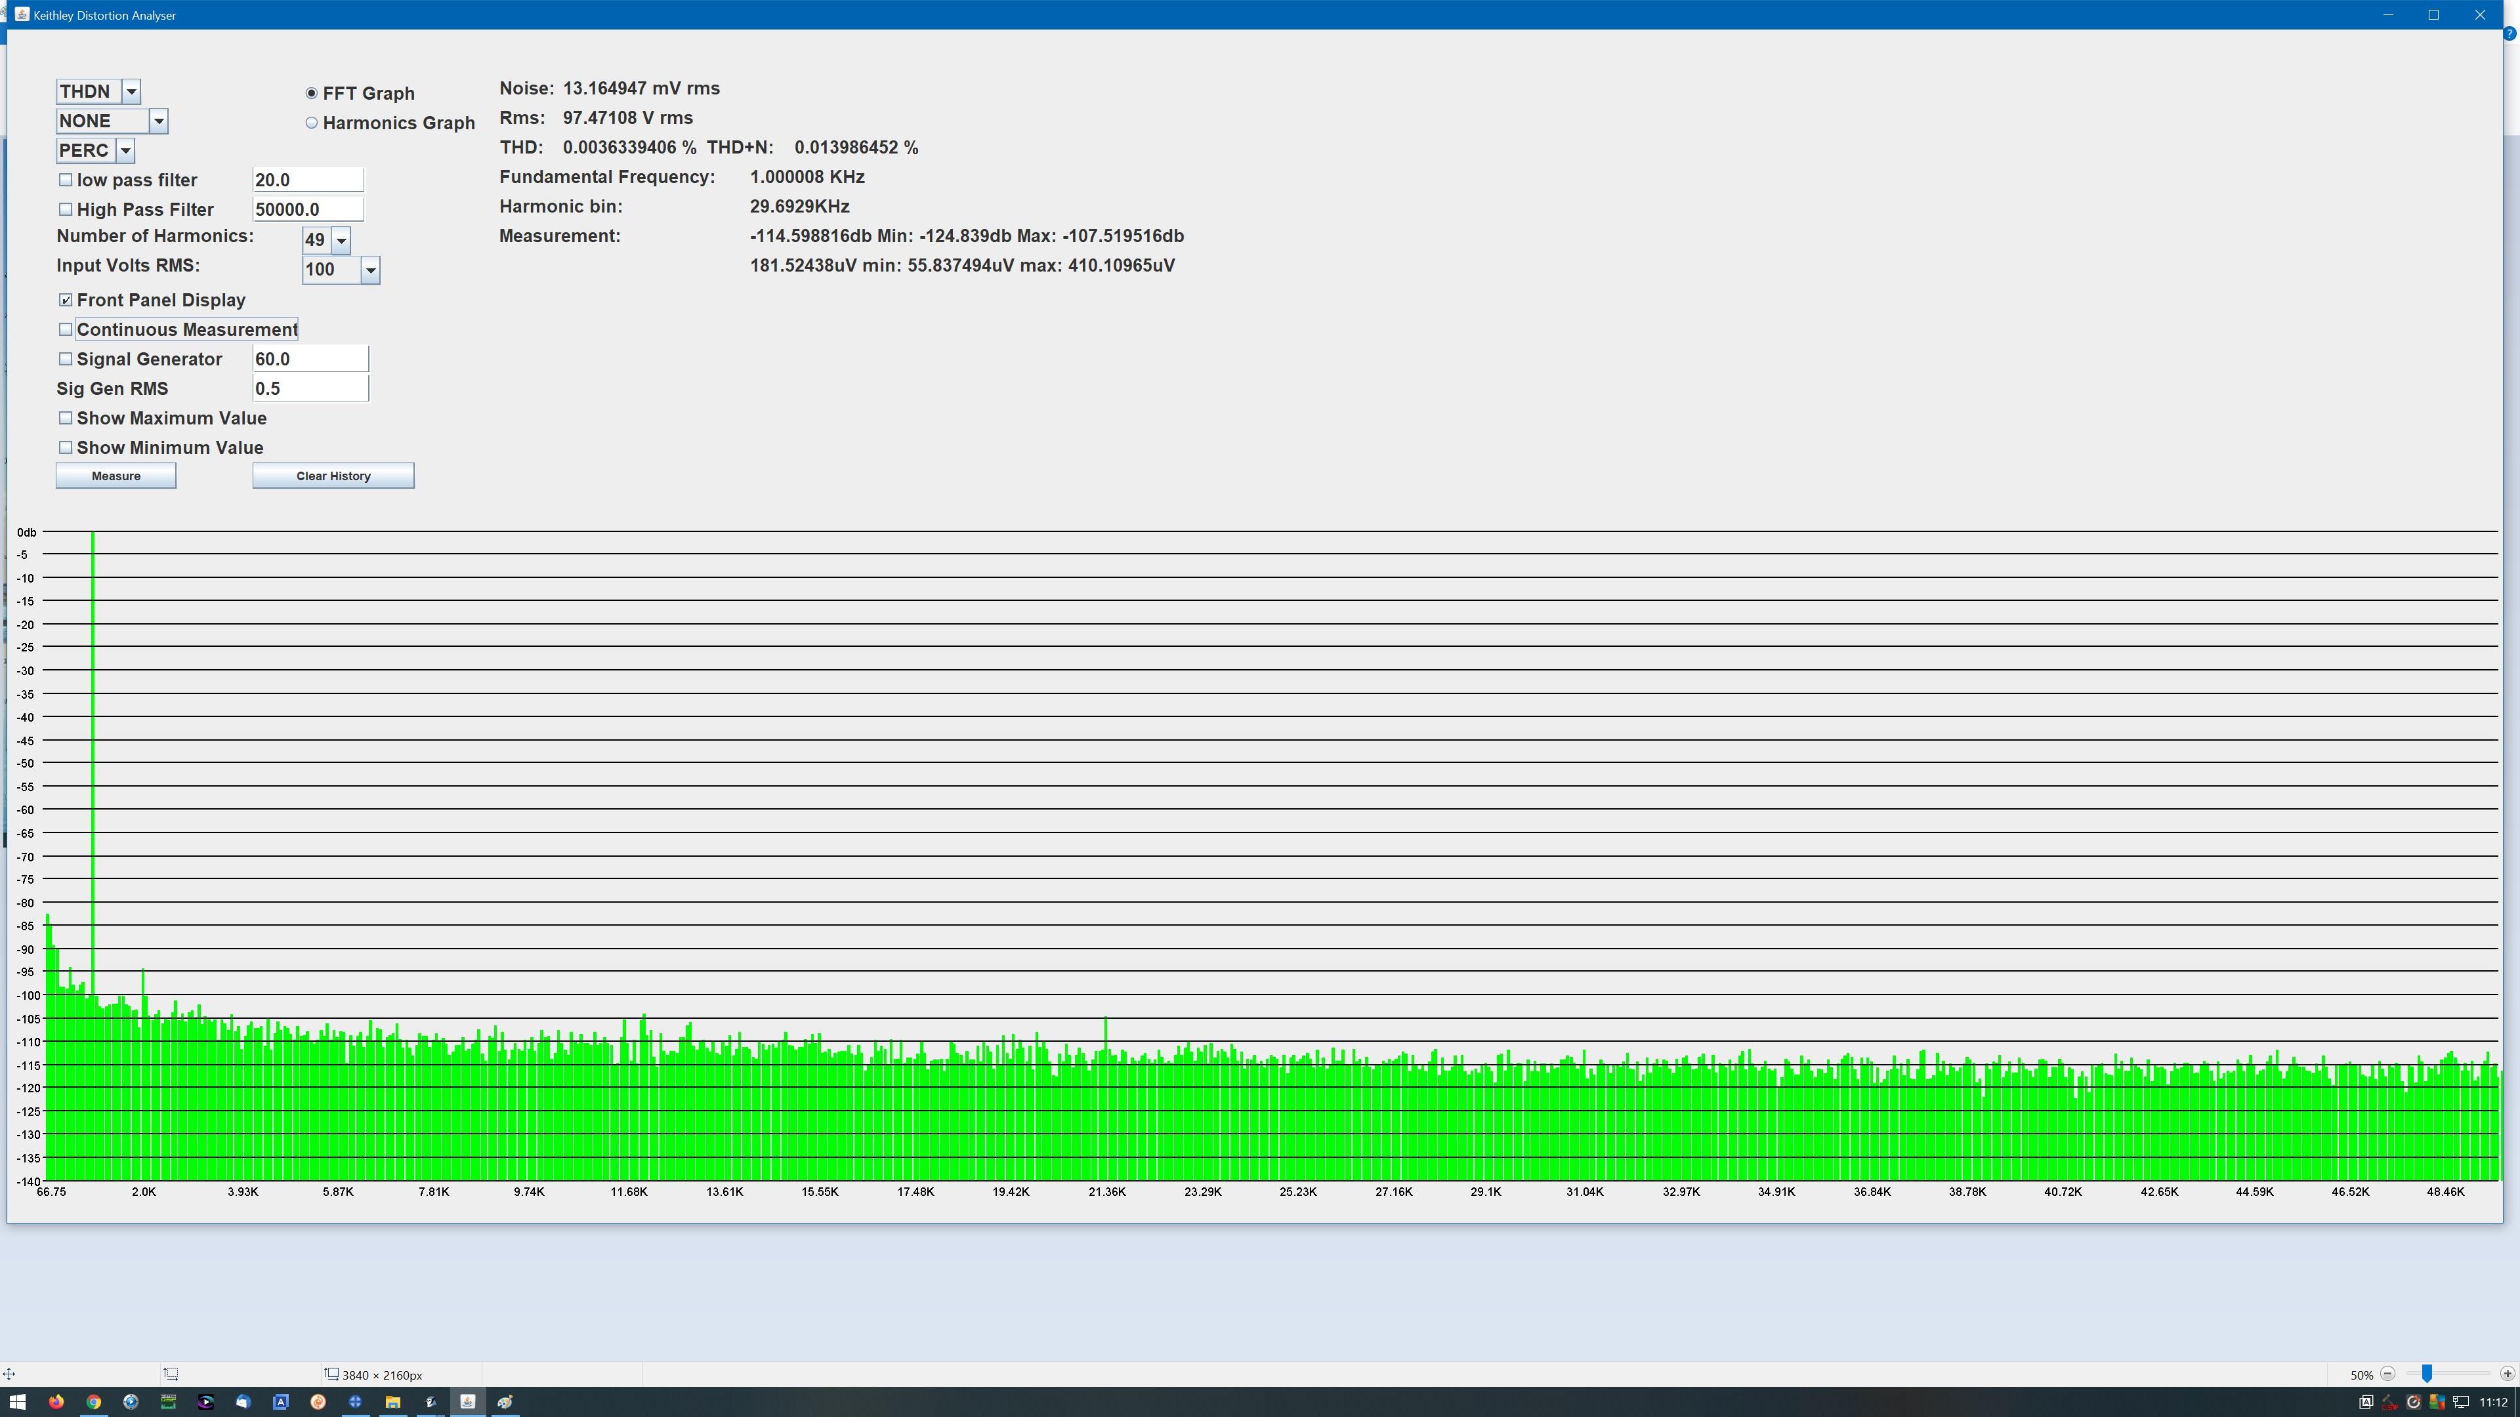2520x1417 pixels.
Task: Click the Clear History button
Action: tap(333, 476)
